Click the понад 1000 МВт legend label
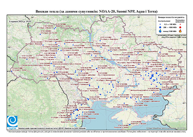Screen dimensions: 193x137 170,31
